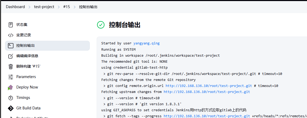Click 'Fetching changes from the remote Git repository'
The width and height of the screenshot is (307, 118).
click(148, 80)
